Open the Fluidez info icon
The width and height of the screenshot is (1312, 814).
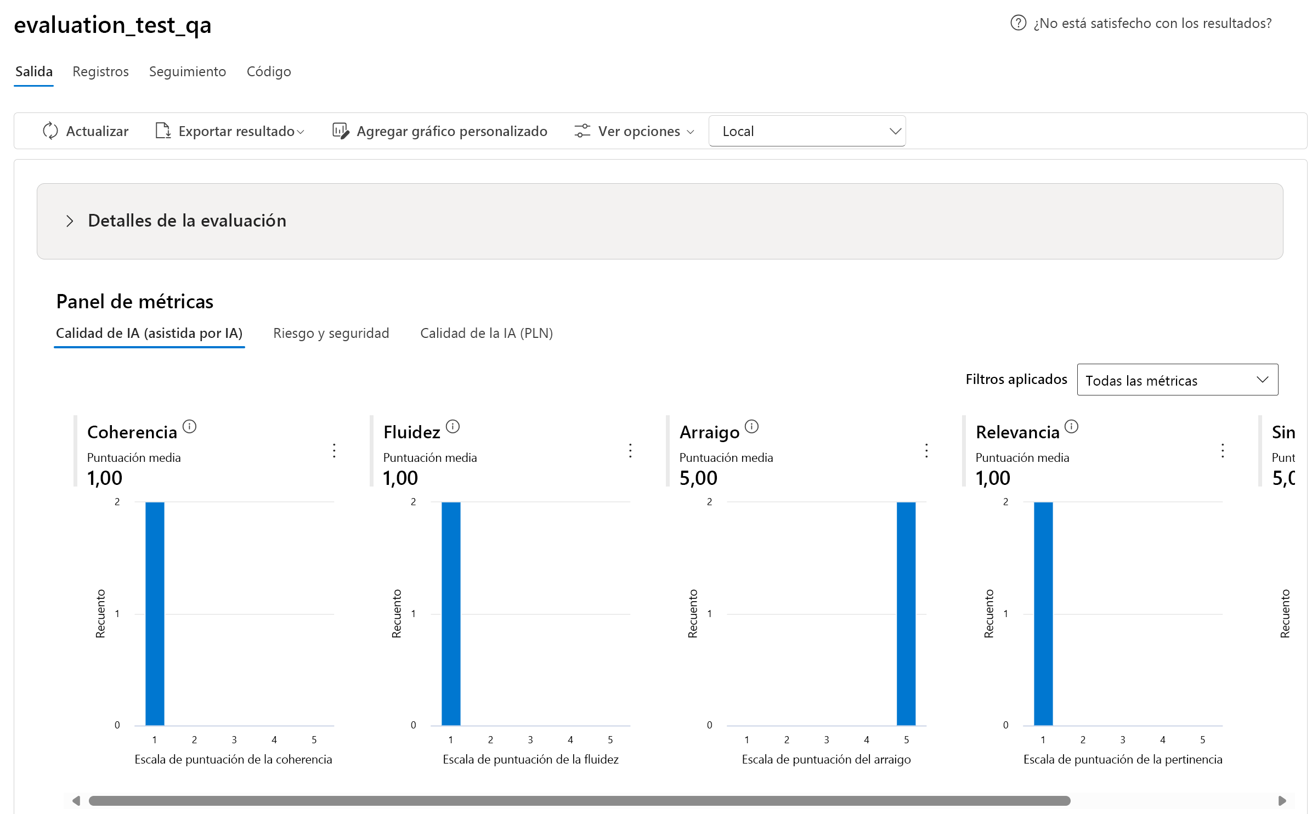click(x=453, y=426)
